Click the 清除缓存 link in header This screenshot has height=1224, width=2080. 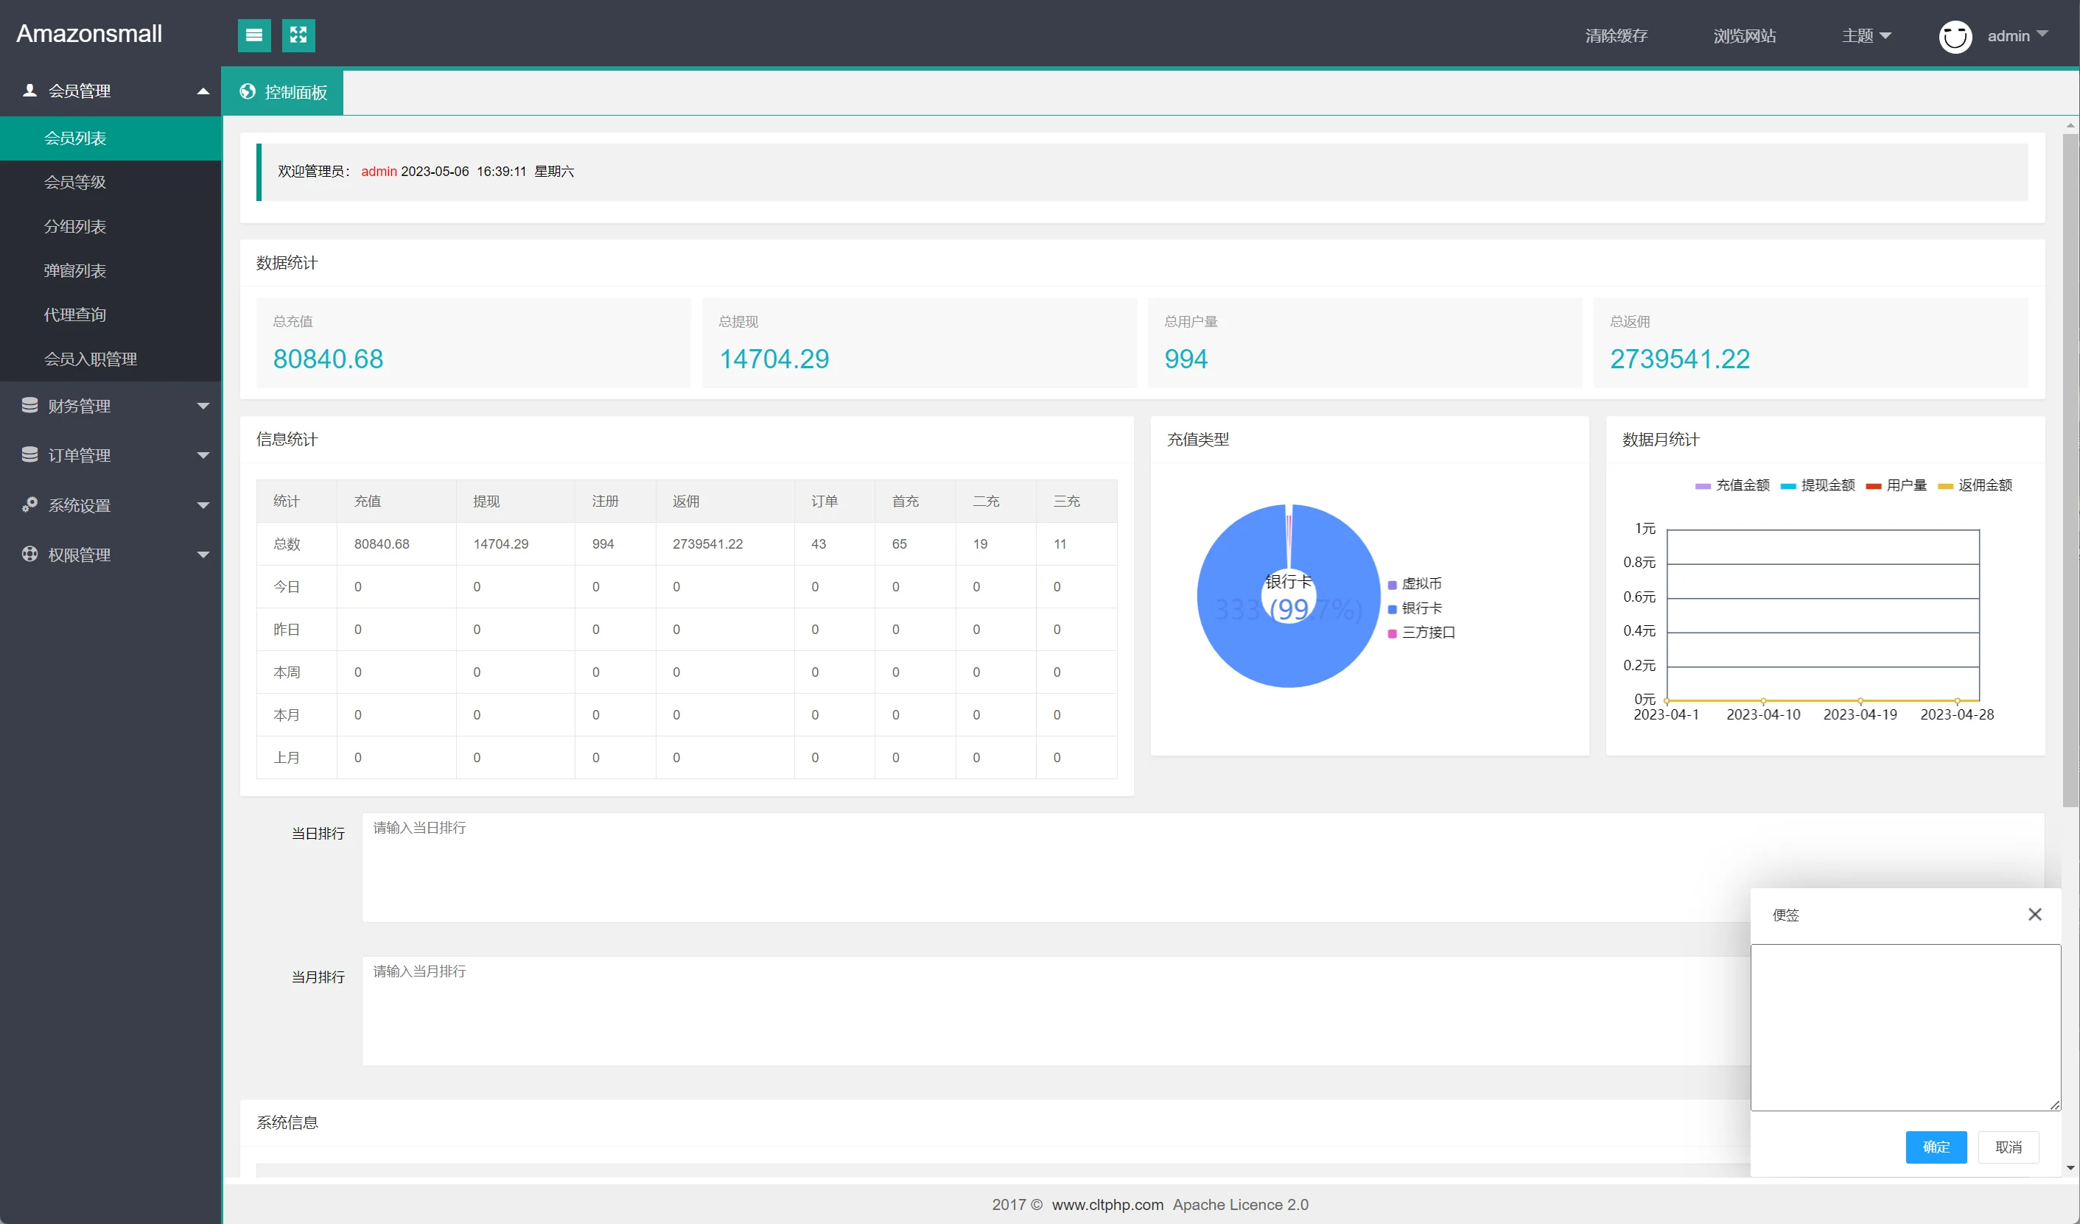1615,35
